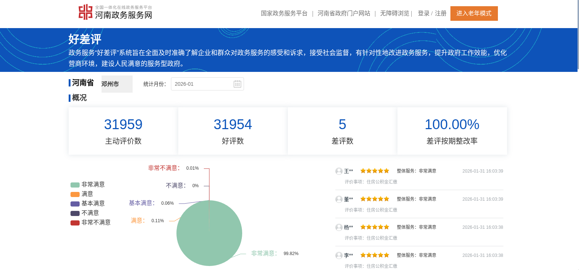Click 整体服务: 非常满意 in 董** review
579x270 pixels.
pyautogui.click(x=416, y=199)
